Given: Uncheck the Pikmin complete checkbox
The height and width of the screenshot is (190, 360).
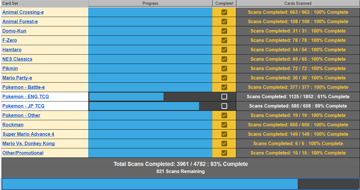Looking at the screenshot, I should click(224, 68).
